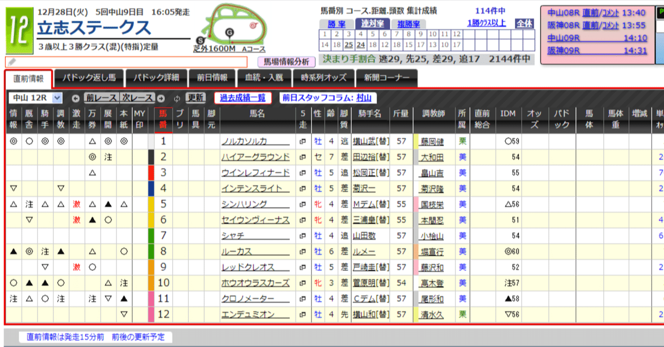Click the left arrow icon beside 前レース

pyautogui.click(x=75, y=98)
